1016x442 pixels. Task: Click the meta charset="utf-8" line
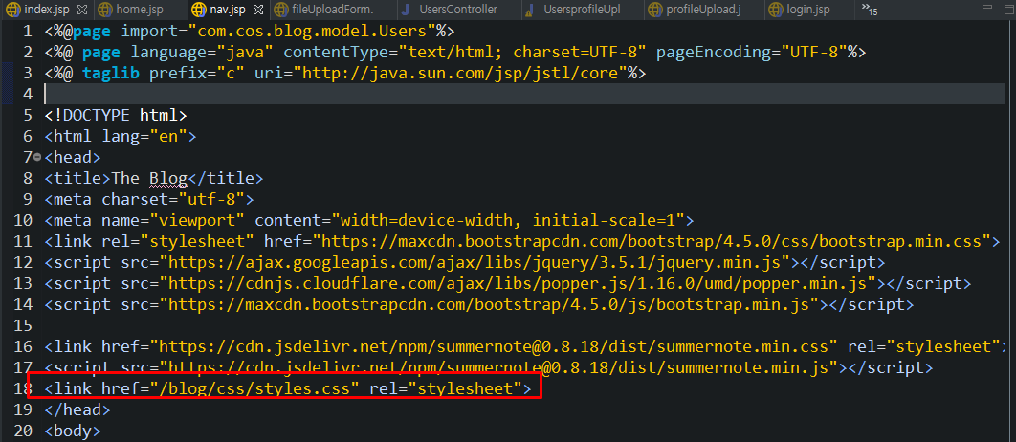click(149, 199)
